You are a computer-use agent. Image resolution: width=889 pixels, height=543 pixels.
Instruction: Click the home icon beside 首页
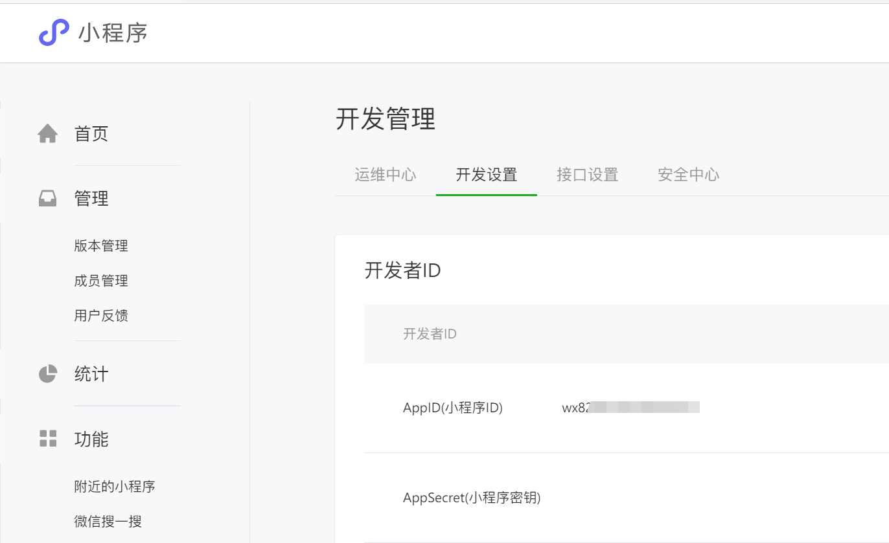pos(48,134)
